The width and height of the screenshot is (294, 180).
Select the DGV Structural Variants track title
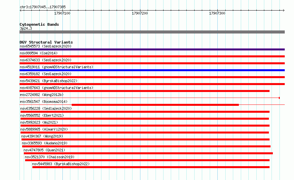46,42
